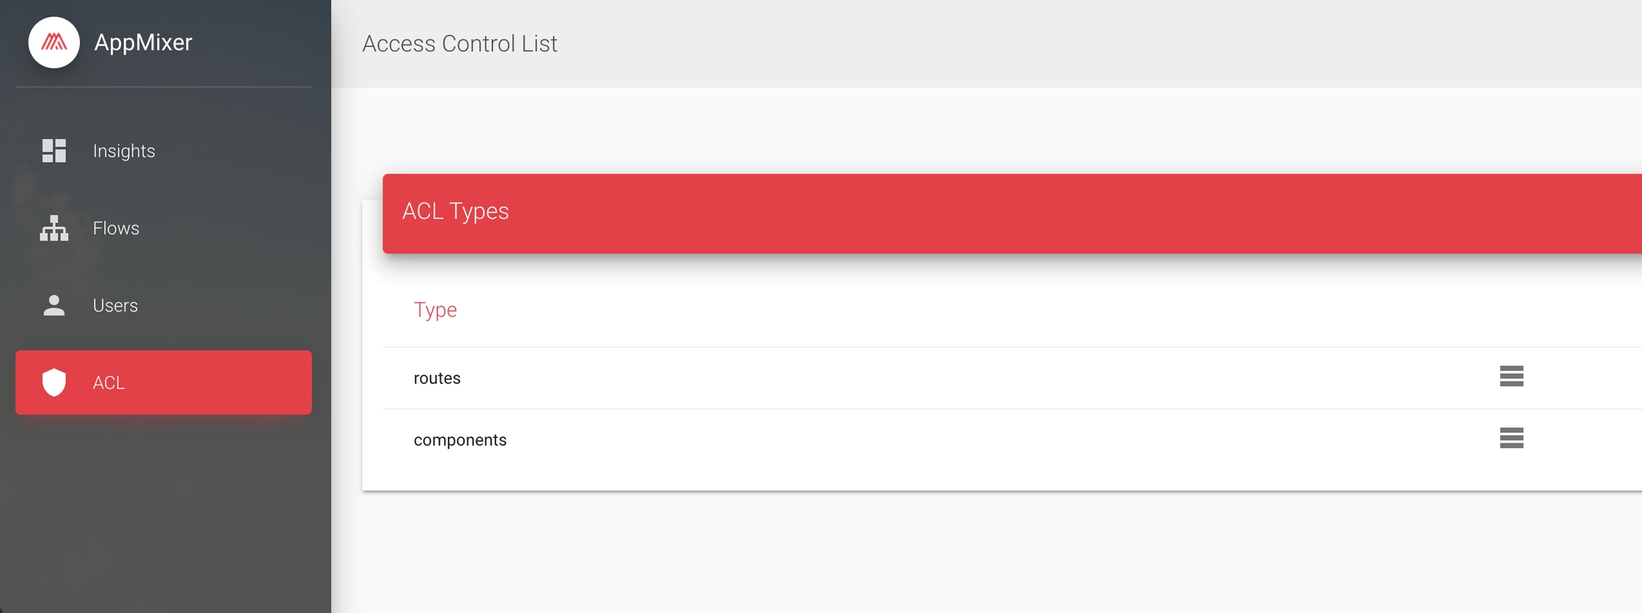Image resolution: width=1642 pixels, height=613 pixels.
Task: Click the AppMixer brand name text
Action: pos(143,43)
